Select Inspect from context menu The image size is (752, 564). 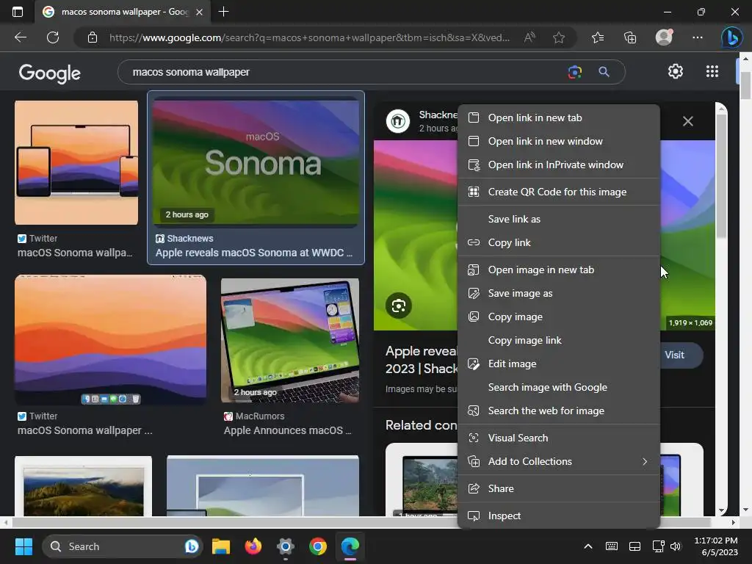point(559,516)
